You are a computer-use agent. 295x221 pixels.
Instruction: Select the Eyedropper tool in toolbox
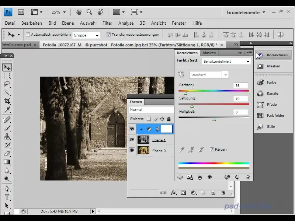pyautogui.click(x=7, y=109)
